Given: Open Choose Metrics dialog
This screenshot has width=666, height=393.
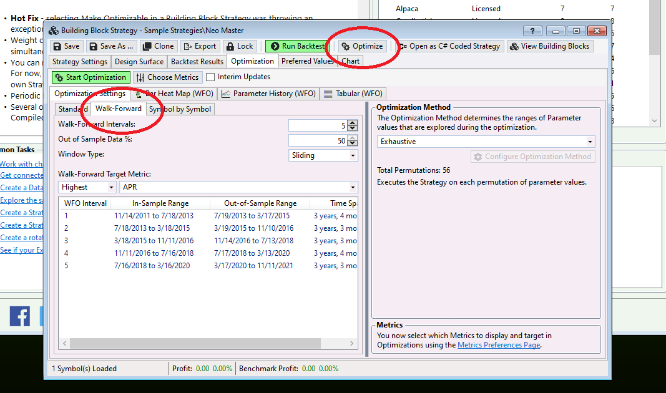Looking at the screenshot, I should [x=167, y=77].
